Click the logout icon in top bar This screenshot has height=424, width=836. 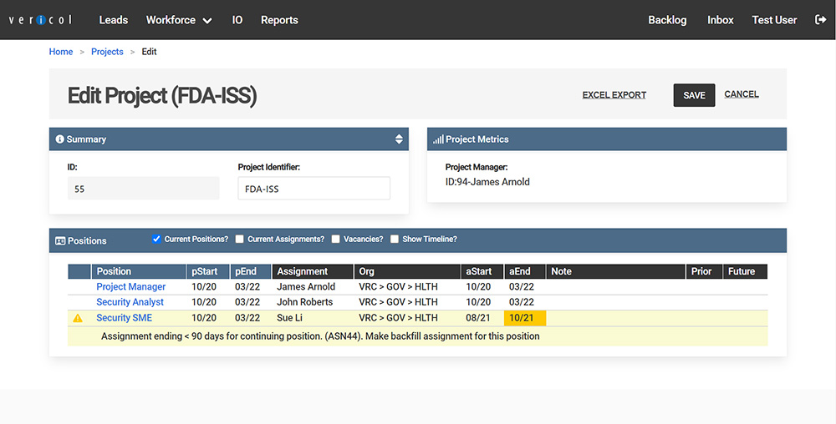point(820,20)
